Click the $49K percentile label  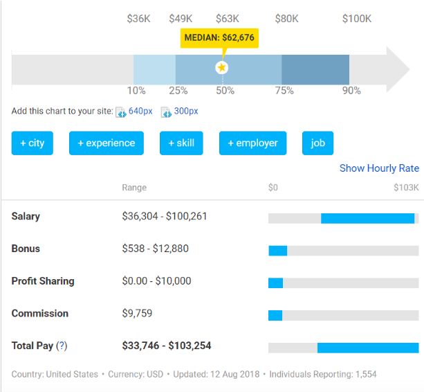(181, 19)
